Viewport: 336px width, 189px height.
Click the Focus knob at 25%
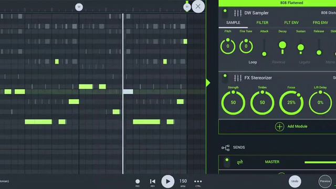coord(291,102)
